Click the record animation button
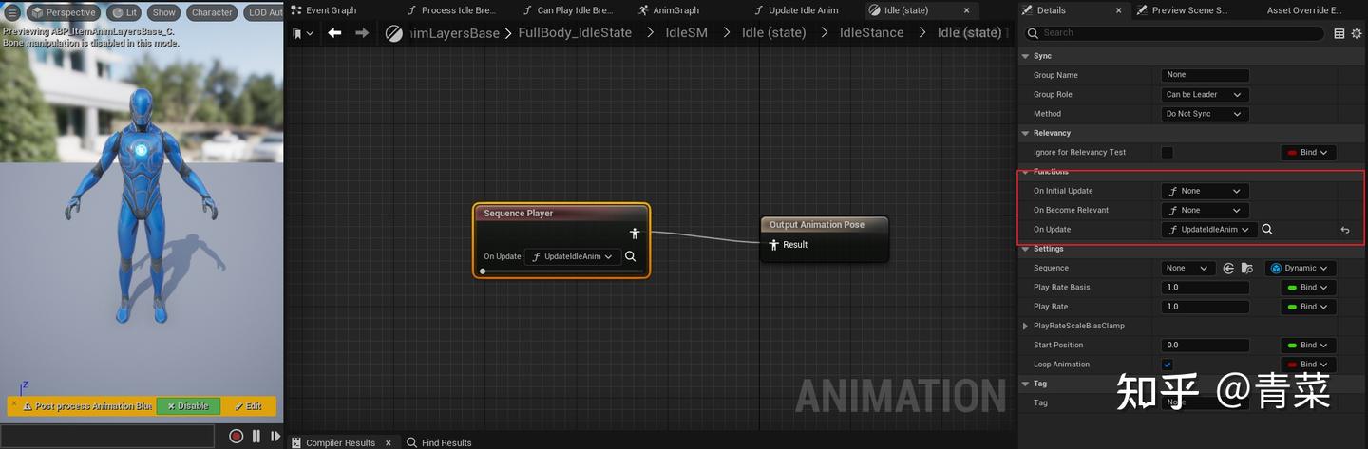1368x449 pixels. coord(237,437)
